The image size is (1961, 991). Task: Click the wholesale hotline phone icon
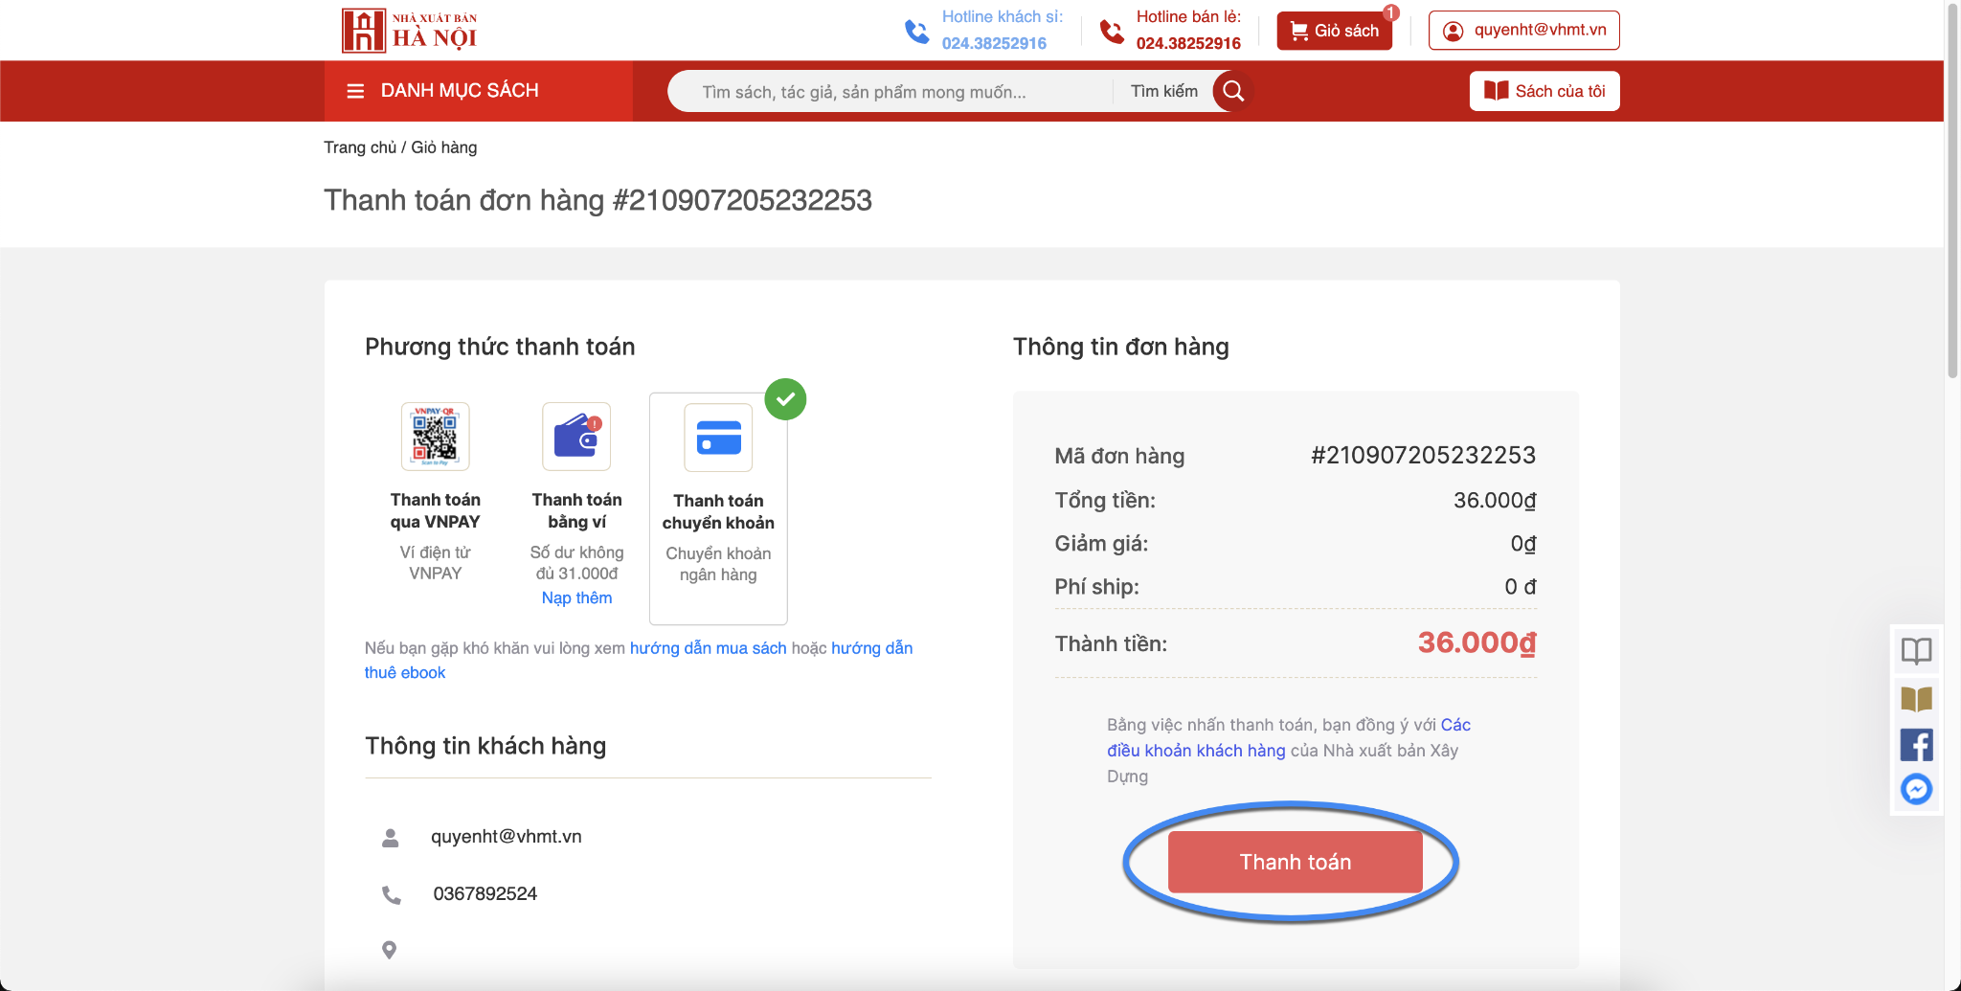coord(916,32)
